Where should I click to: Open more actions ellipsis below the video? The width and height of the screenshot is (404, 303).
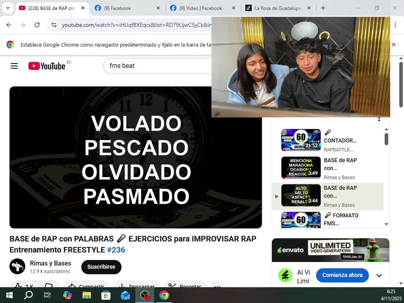(218, 285)
